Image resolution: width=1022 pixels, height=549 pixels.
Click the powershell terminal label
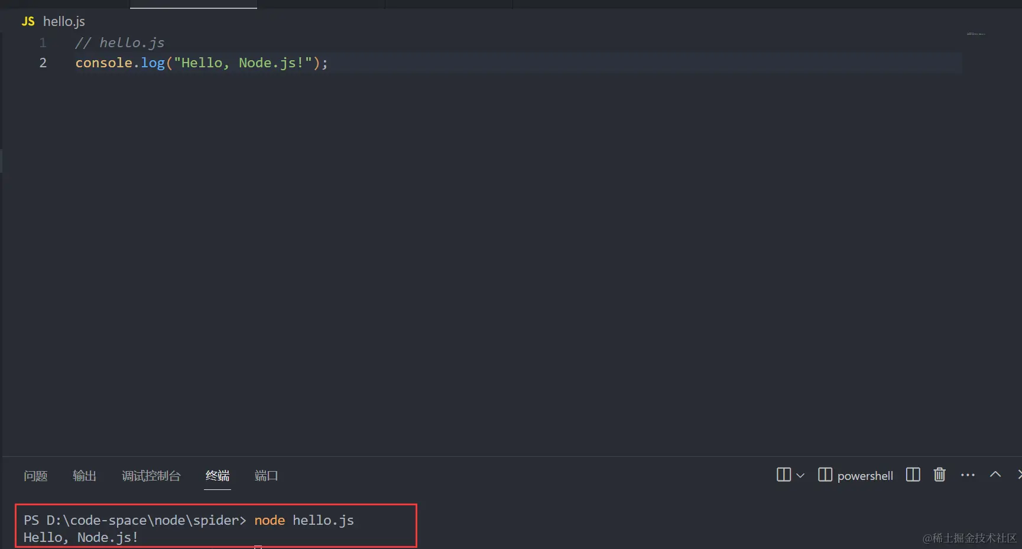point(865,476)
